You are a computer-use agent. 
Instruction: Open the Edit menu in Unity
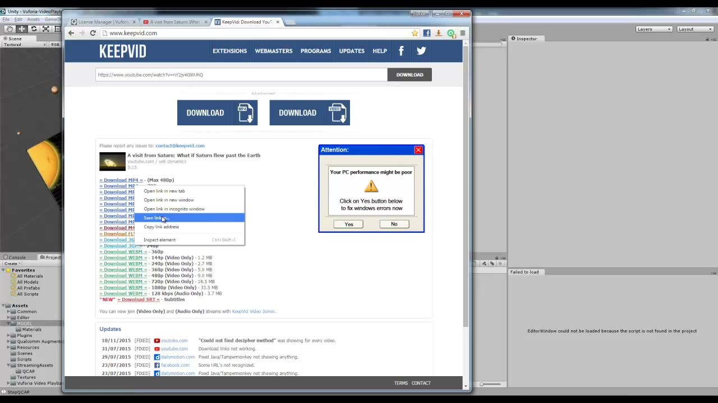[x=18, y=20]
